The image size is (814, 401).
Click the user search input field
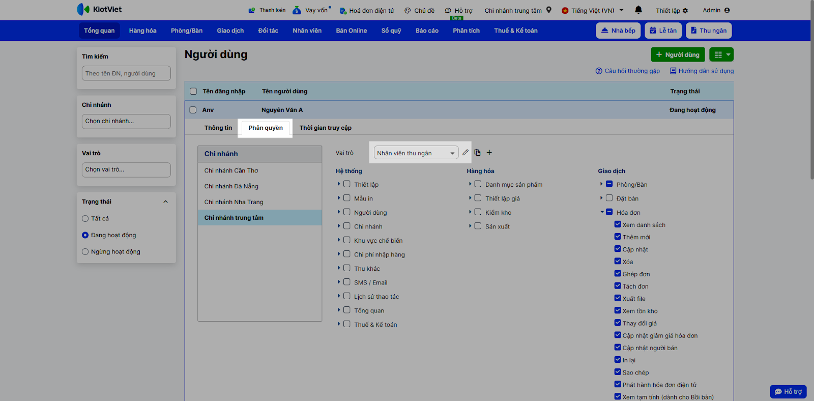[x=126, y=73]
